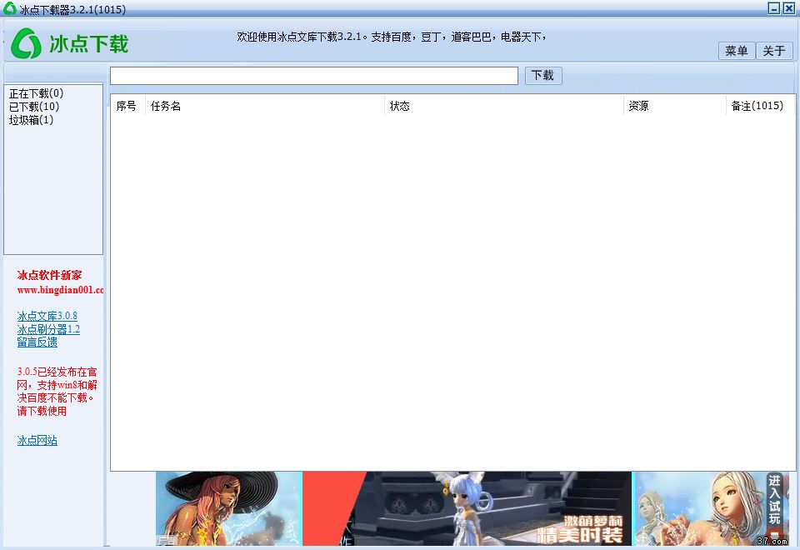
Task: Click the blonde girl ad image
Action: 711,508
